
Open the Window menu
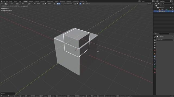coord(15,1)
